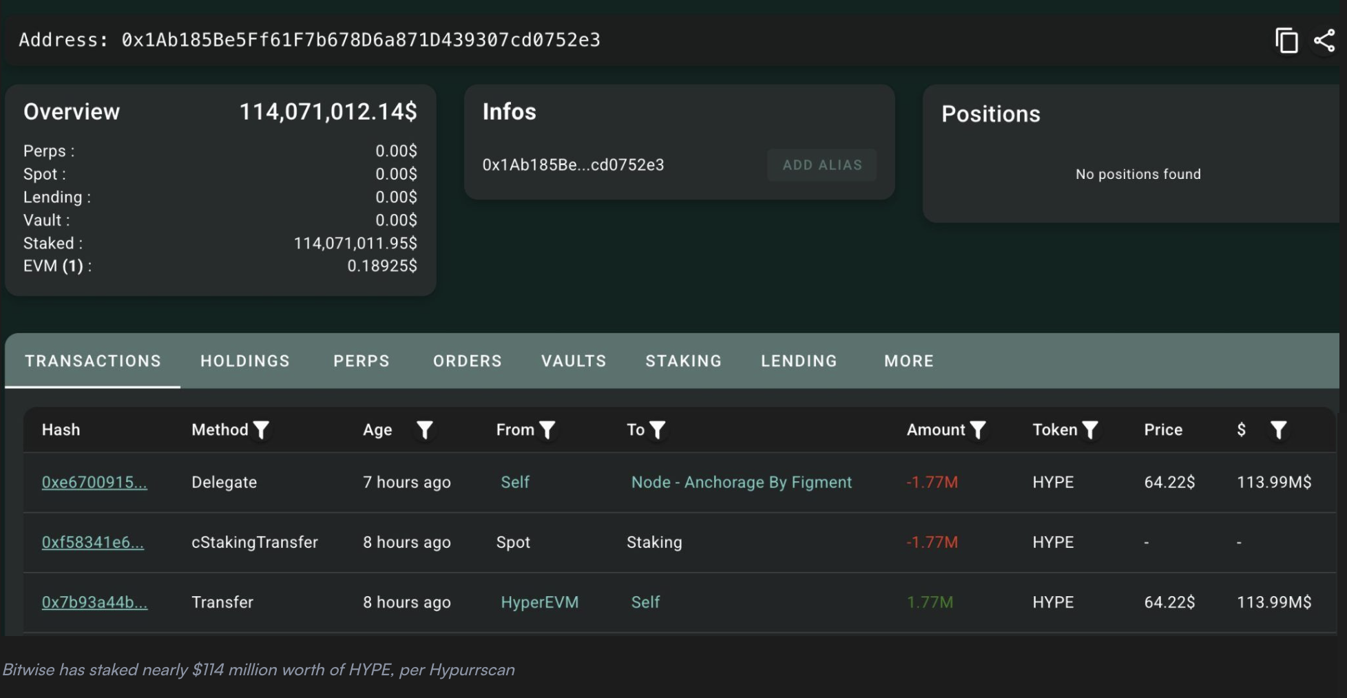1347x698 pixels.
Task: Open the Lending tab
Action: [x=799, y=361]
